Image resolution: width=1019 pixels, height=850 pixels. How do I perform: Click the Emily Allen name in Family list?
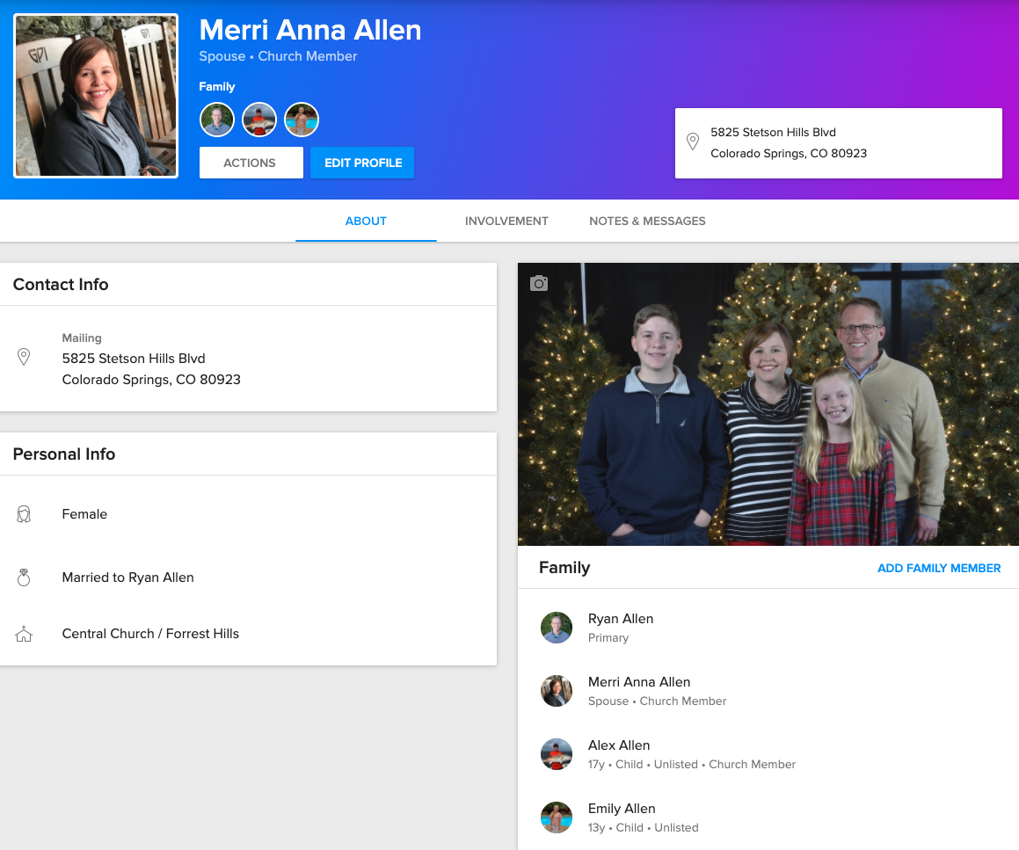point(622,809)
